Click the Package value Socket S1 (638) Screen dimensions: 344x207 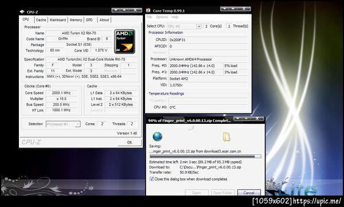(x=79, y=45)
